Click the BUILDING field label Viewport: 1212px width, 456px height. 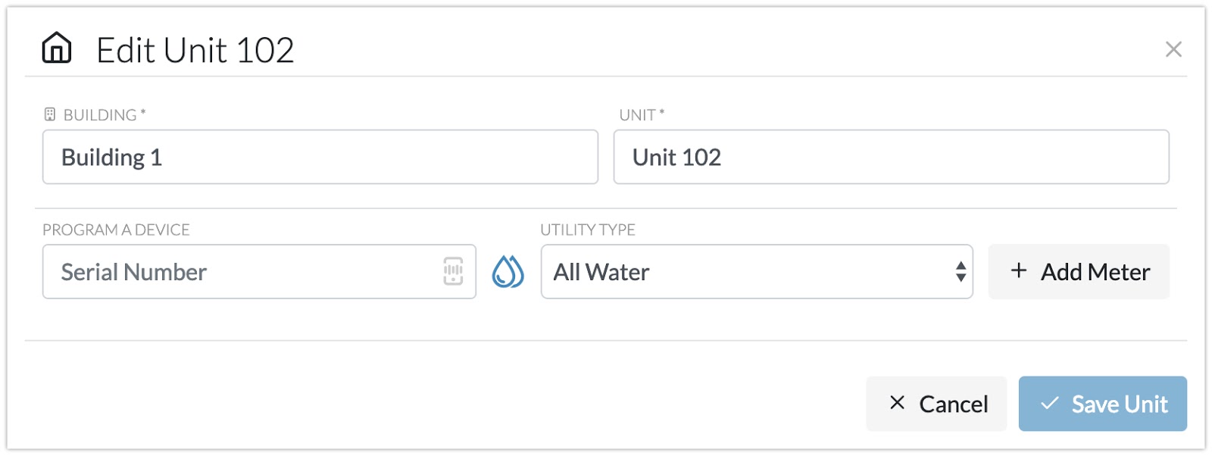click(x=100, y=115)
